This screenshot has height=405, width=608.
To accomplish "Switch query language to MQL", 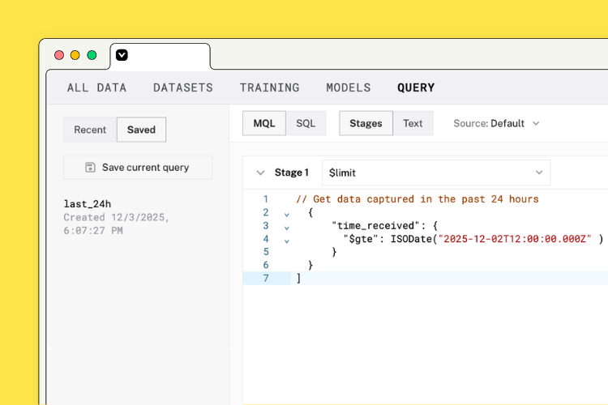I will click(264, 123).
